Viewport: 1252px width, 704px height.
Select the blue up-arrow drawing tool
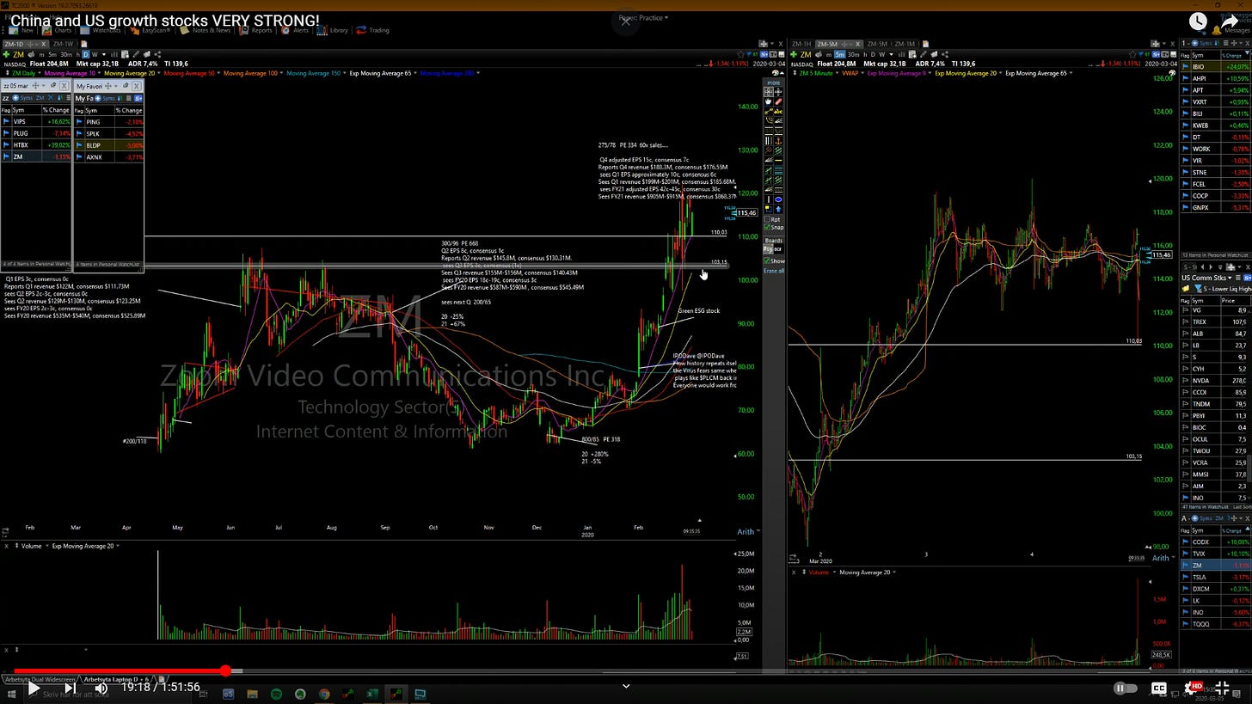click(778, 209)
